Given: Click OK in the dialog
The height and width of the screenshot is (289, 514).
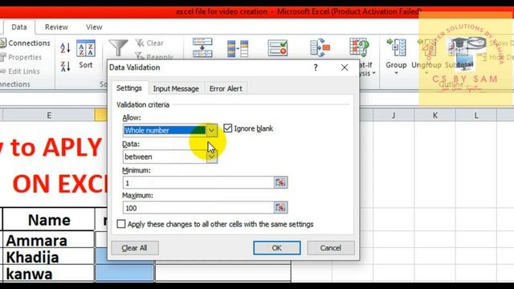Looking at the screenshot, I should (276, 248).
